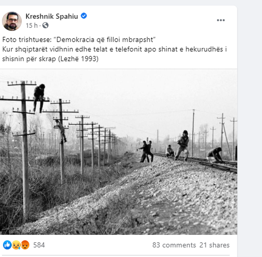Click the man climbing the second pole
262x257 pixels.
(61, 131)
